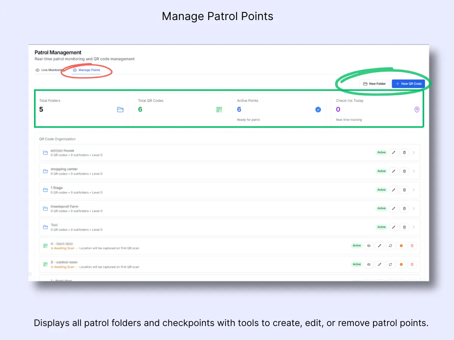Expand the first folder in QR Code Organization

coord(414,152)
